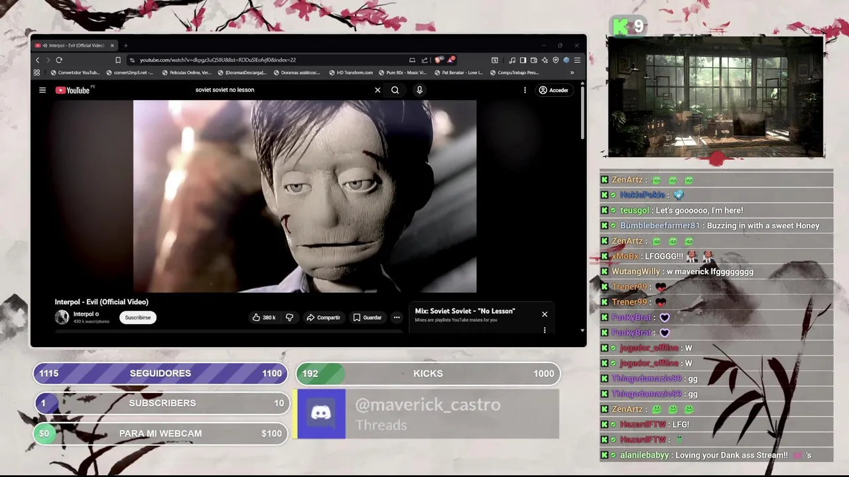This screenshot has width=849, height=477.
Task: Click the SUBSCRIBERS goal bar
Action: coord(163,403)
